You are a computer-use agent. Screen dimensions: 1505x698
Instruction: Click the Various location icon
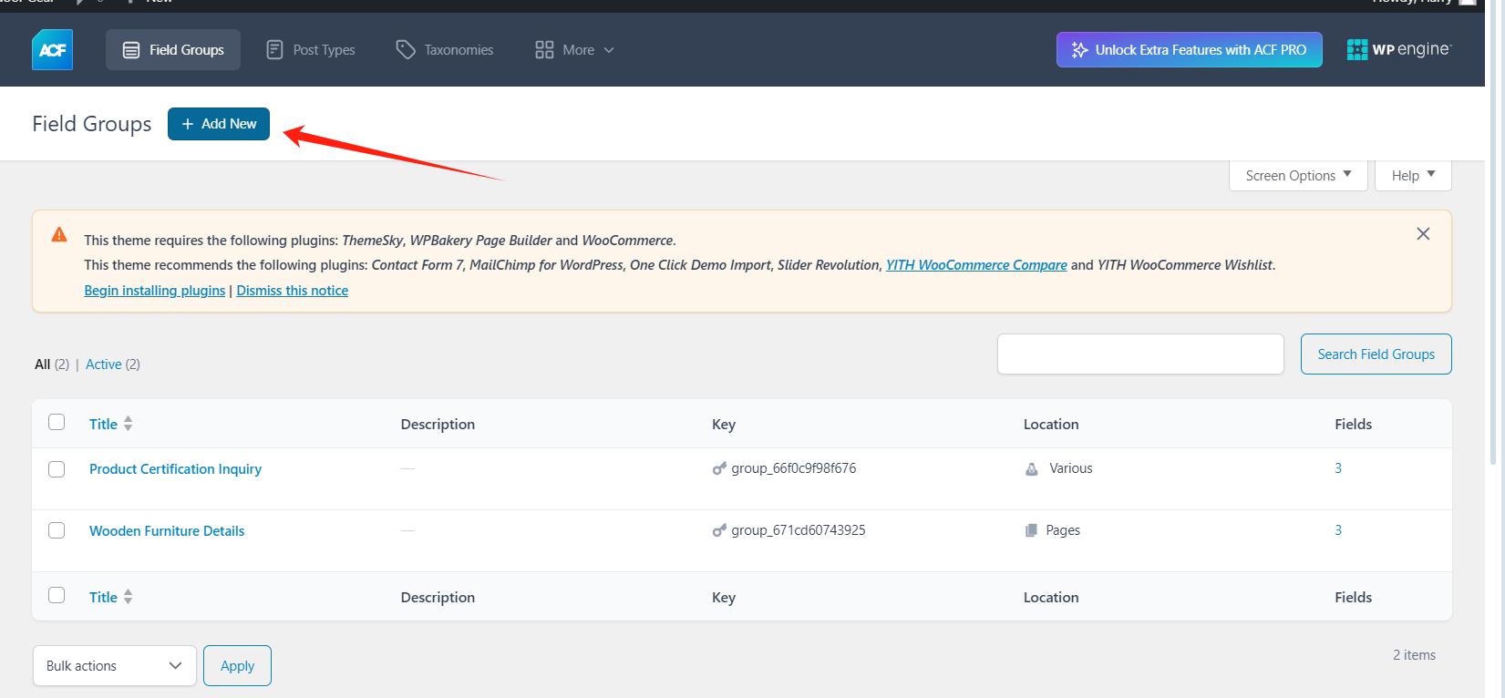[1032, 468]
